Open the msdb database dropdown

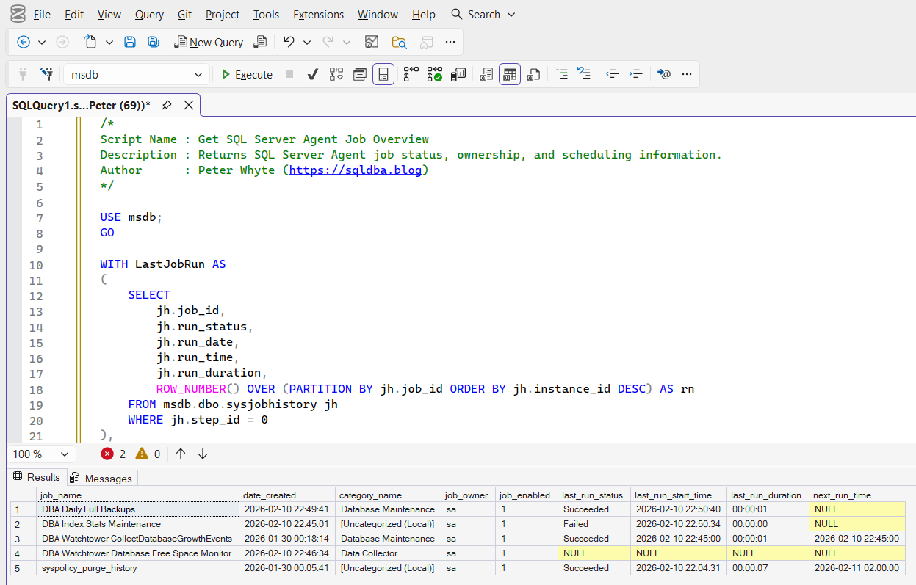[x=198, y=75]
